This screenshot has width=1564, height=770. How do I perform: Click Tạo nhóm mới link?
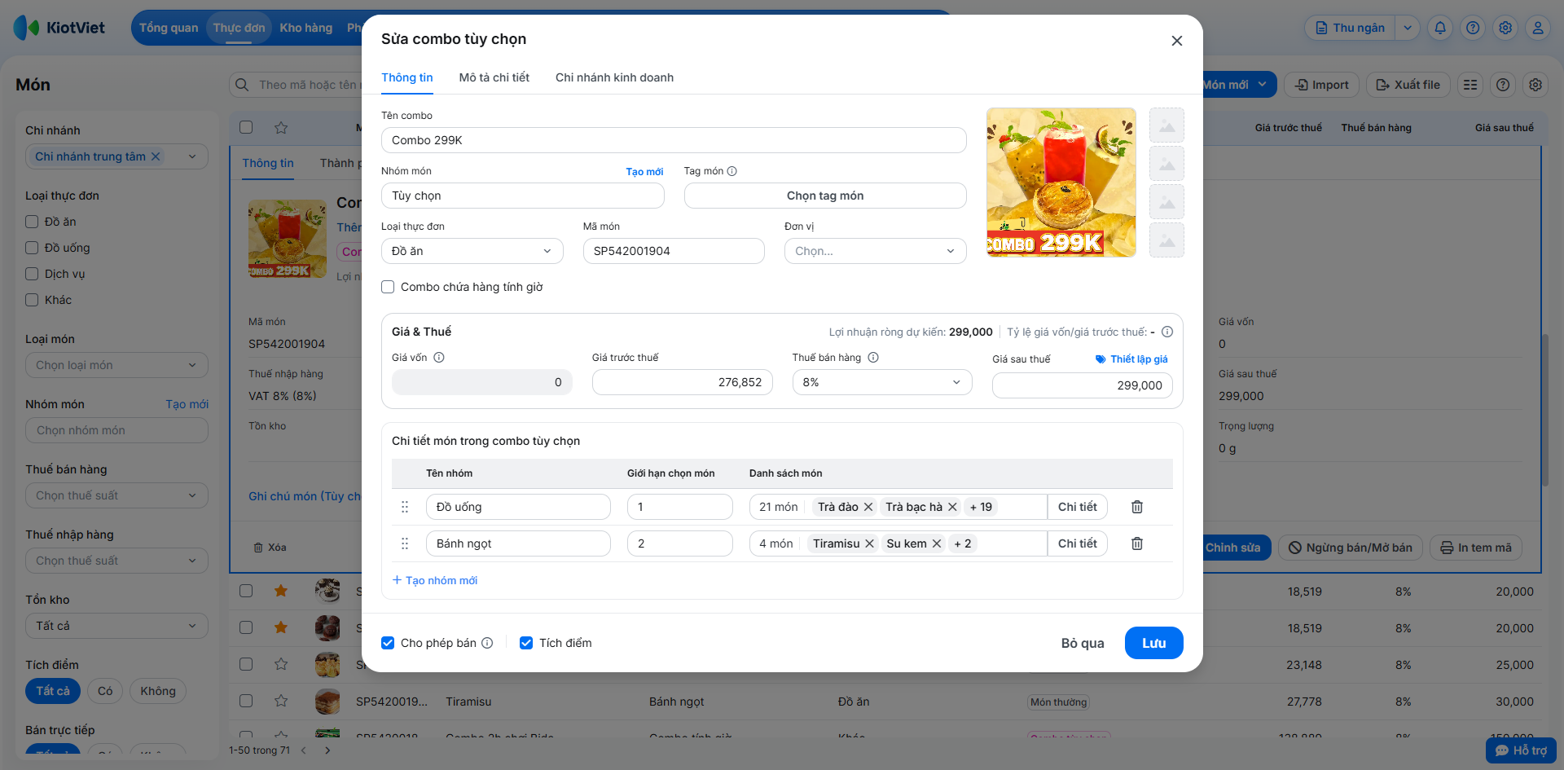[435, 580]
